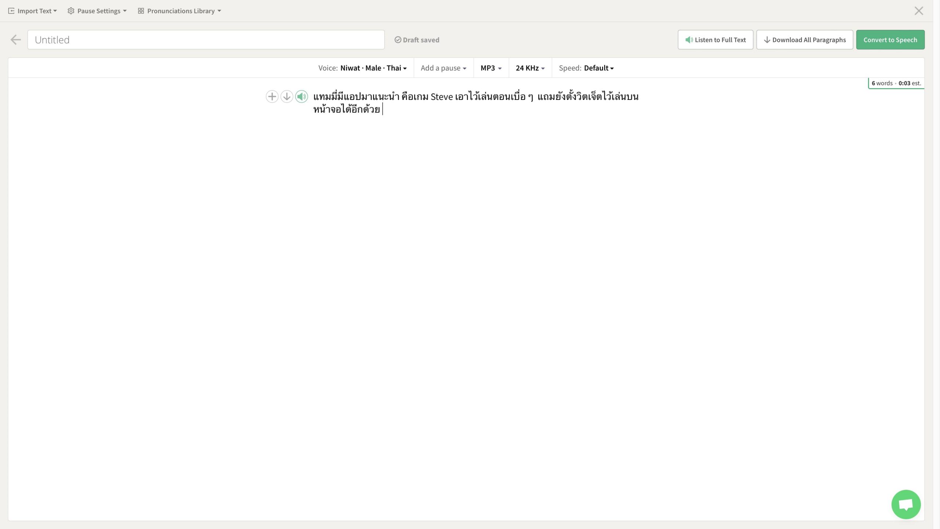Open the Voice selection dropdown
The width and height of the screenshot is (940, 529).
tap(373, 68)
